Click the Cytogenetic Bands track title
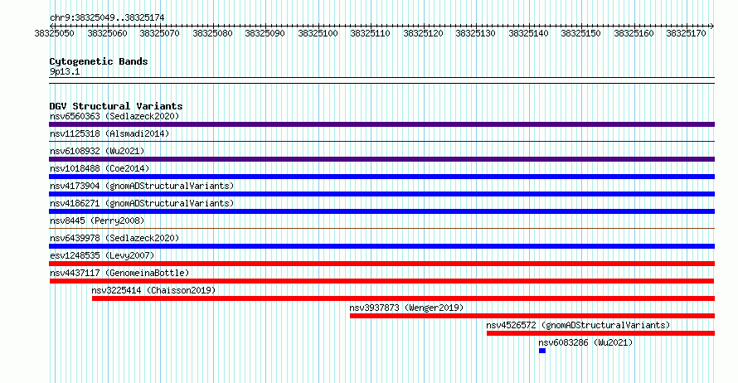The image size is (738, 383). point(99,61)
